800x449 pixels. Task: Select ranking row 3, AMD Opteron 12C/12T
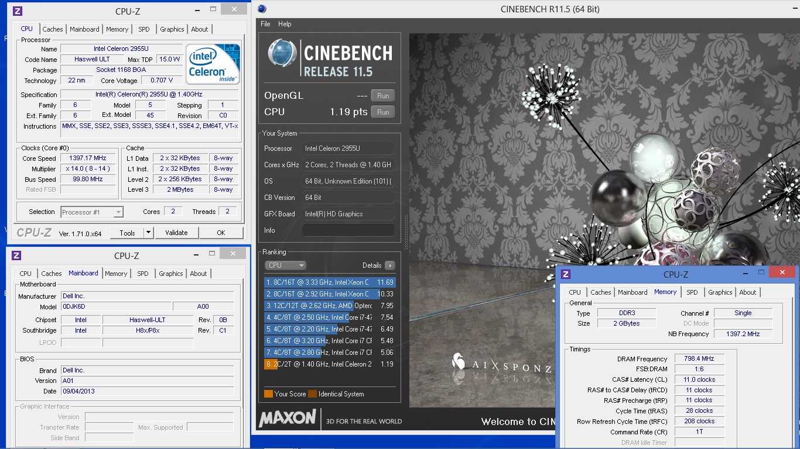tap(330, 306)
